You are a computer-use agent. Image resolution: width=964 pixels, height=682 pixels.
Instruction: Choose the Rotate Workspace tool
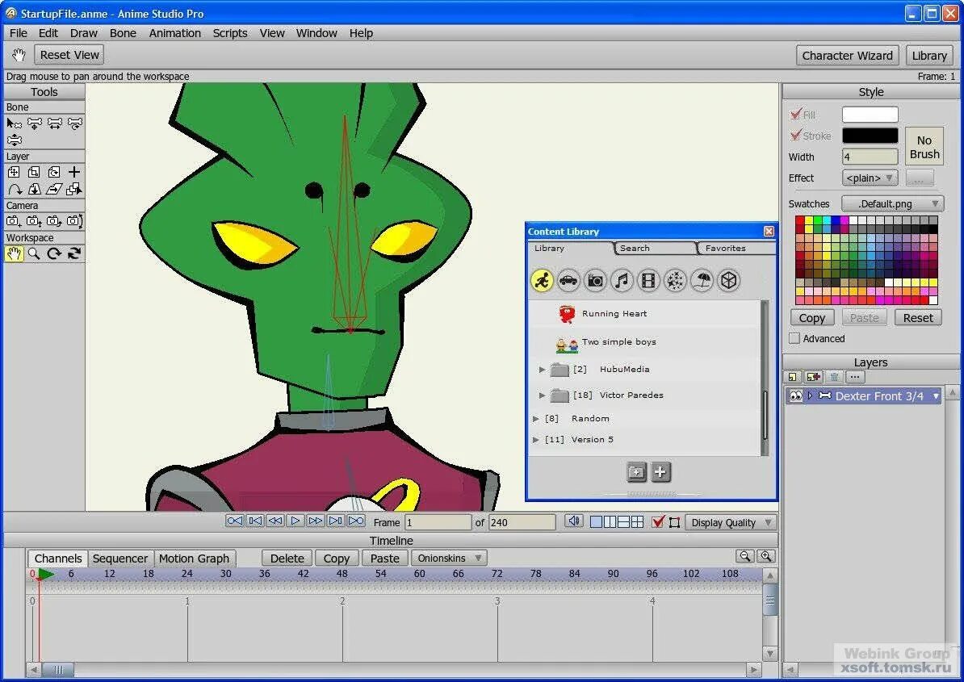[54, 253]
